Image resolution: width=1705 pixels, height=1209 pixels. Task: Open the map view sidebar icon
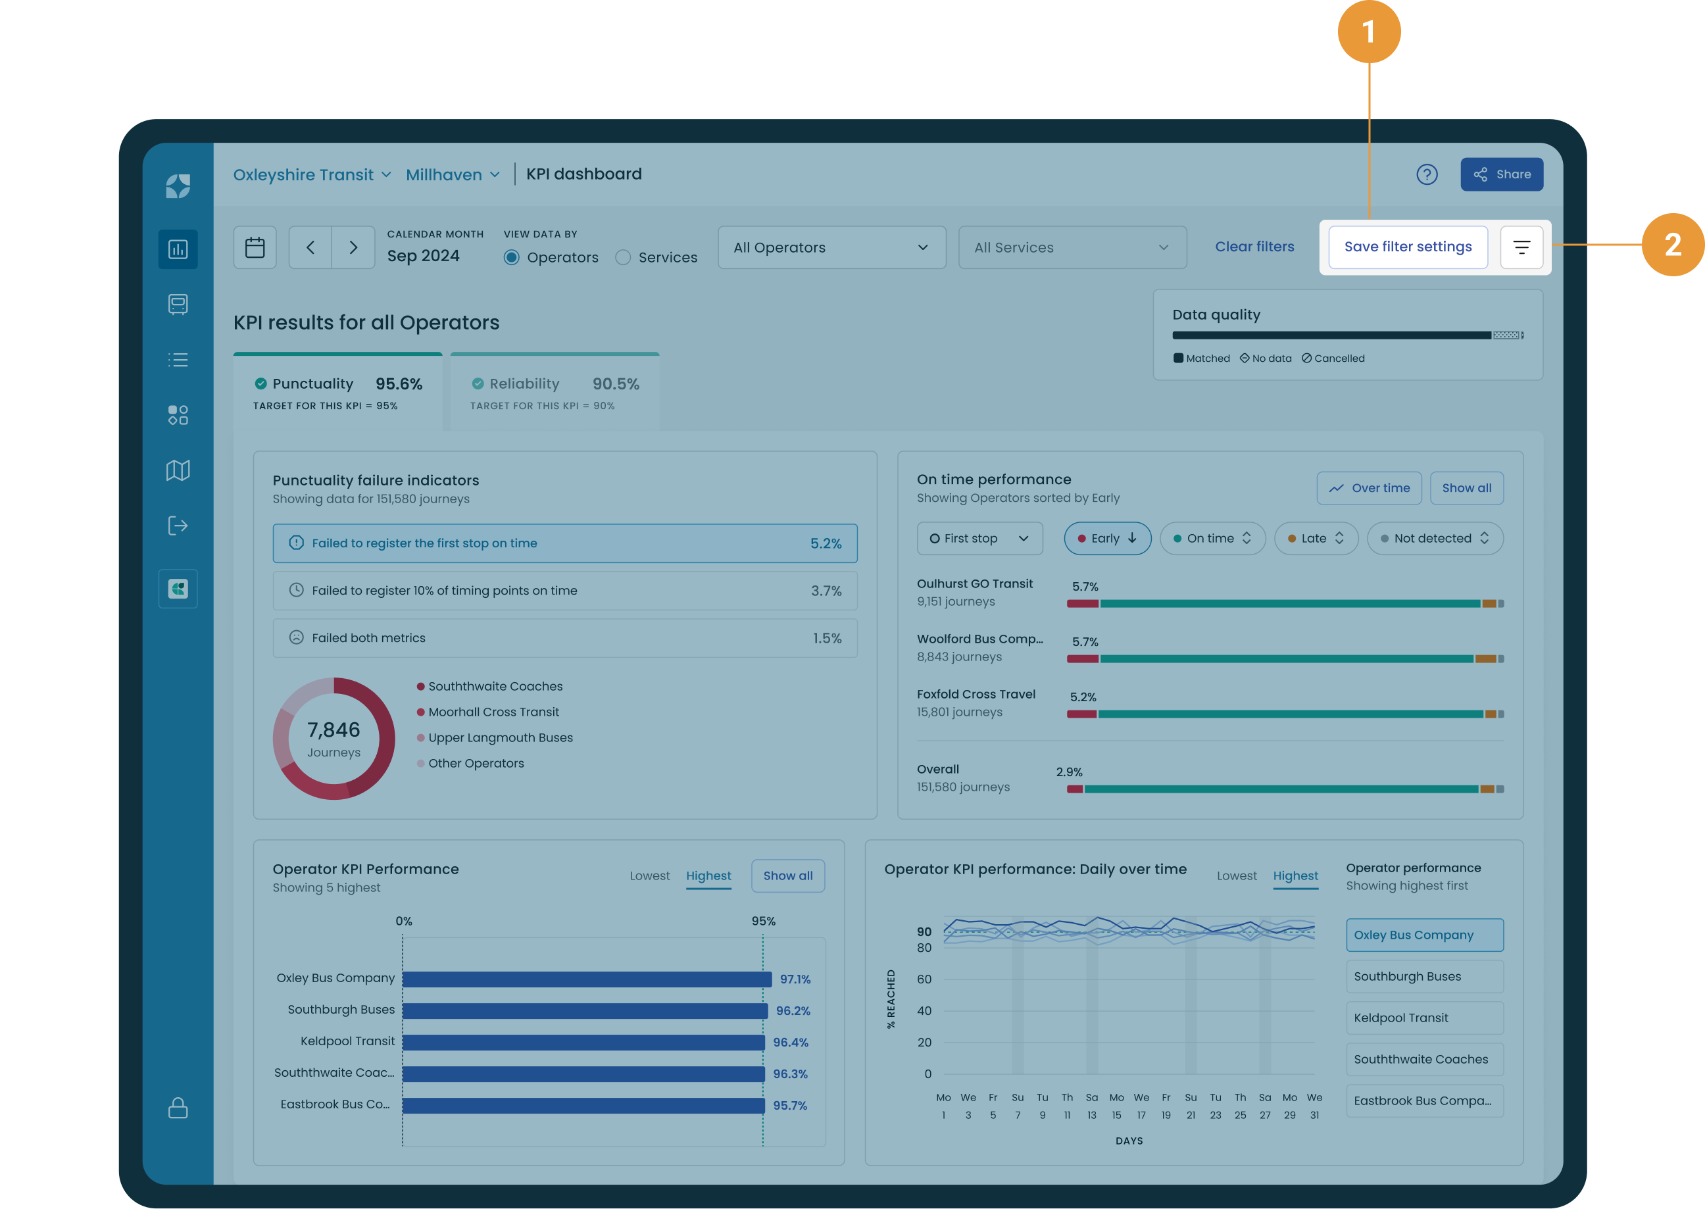coord(178,470)
